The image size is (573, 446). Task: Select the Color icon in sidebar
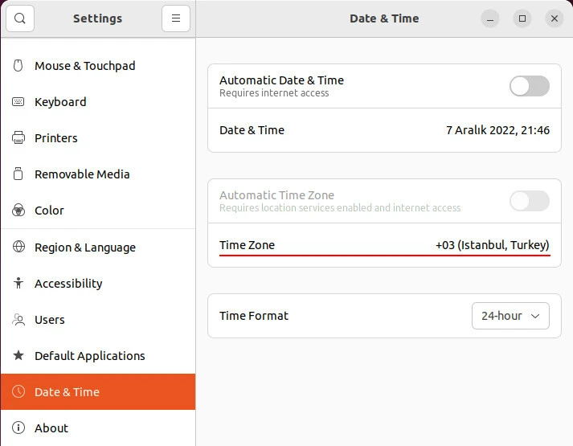[18, 211]
